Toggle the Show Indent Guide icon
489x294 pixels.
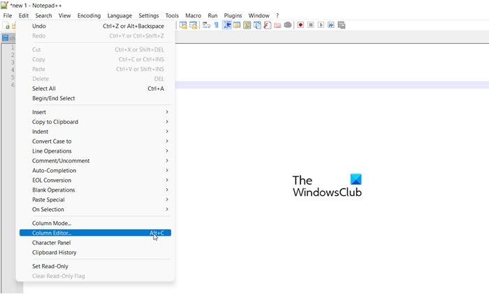(x=227, y=25)
